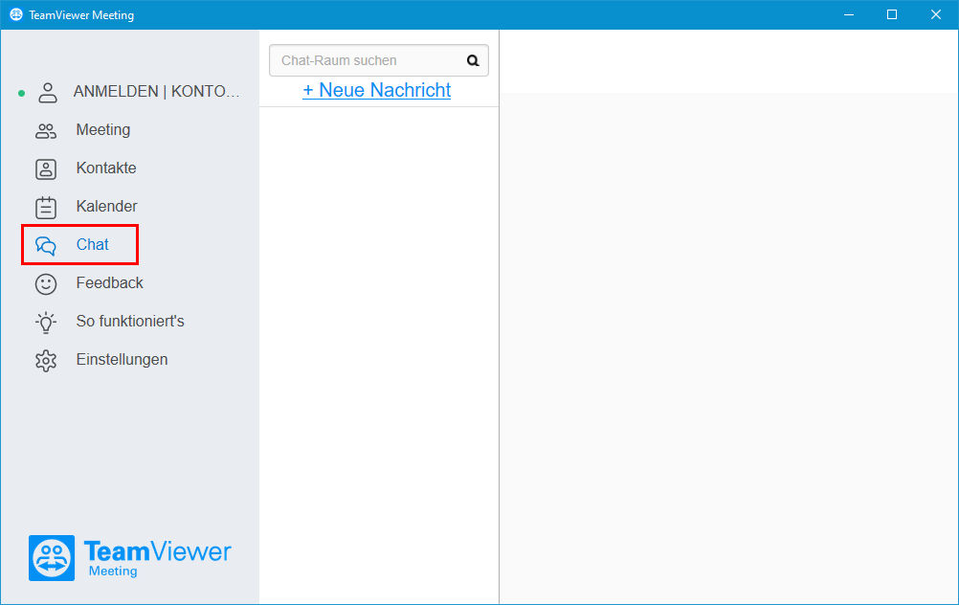Click the Meeting people icon
This screenshot has height=605, width=959.
coord(46,131)
